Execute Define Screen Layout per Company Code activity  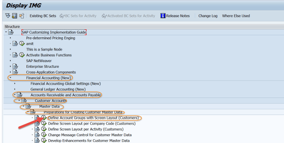click(x=44, y=123)
